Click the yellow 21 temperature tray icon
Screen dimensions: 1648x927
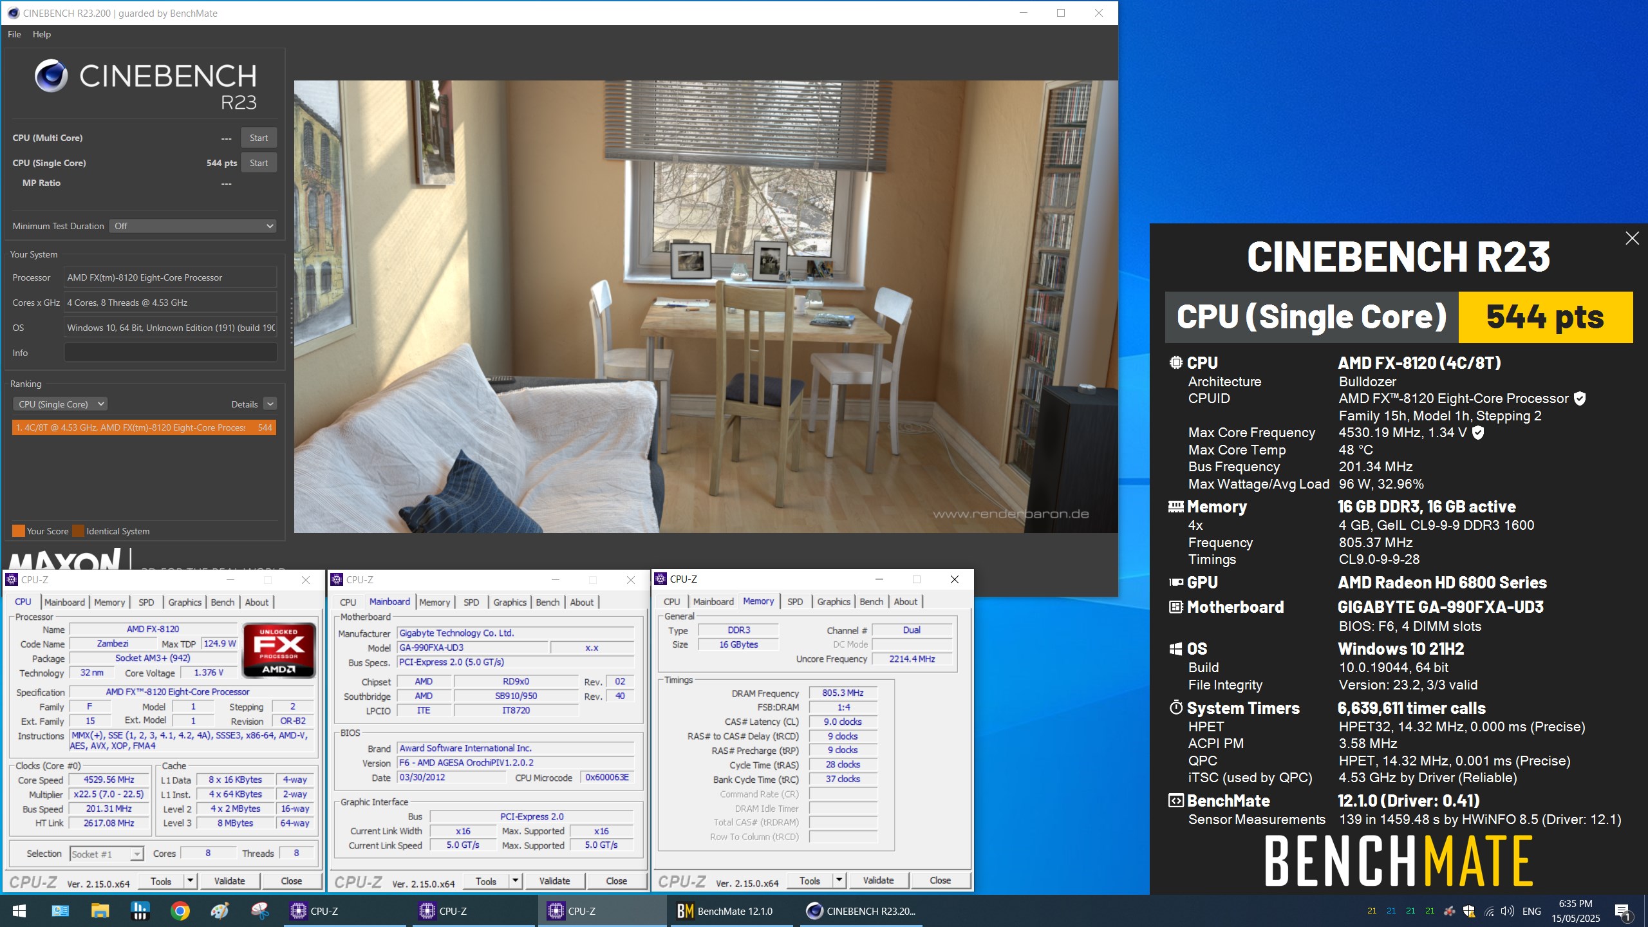(x=1372, y=911)
